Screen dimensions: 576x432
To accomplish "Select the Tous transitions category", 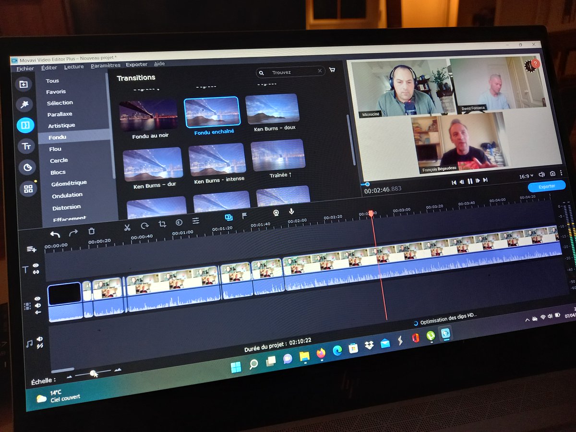I will coord(52,81).
